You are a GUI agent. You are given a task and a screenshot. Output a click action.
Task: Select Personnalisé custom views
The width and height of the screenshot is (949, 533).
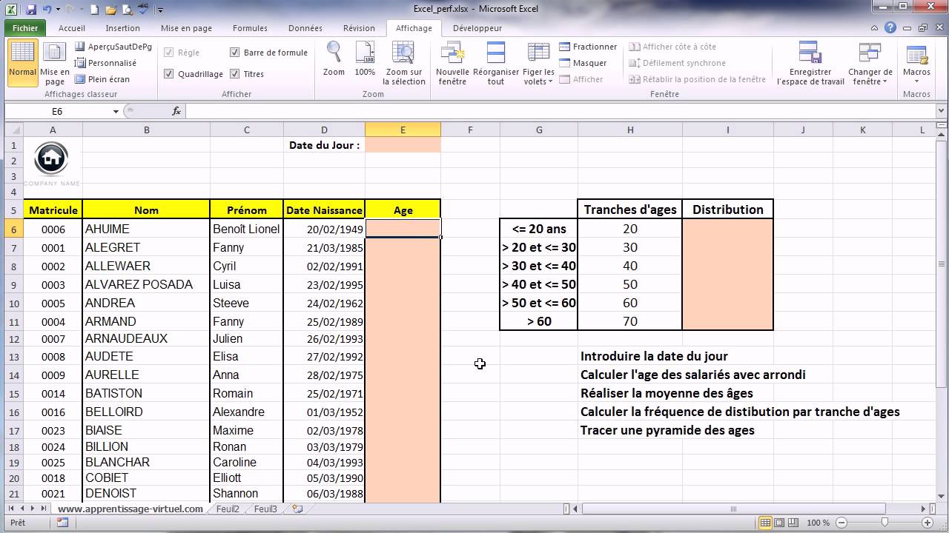click(x=105, y=63)
